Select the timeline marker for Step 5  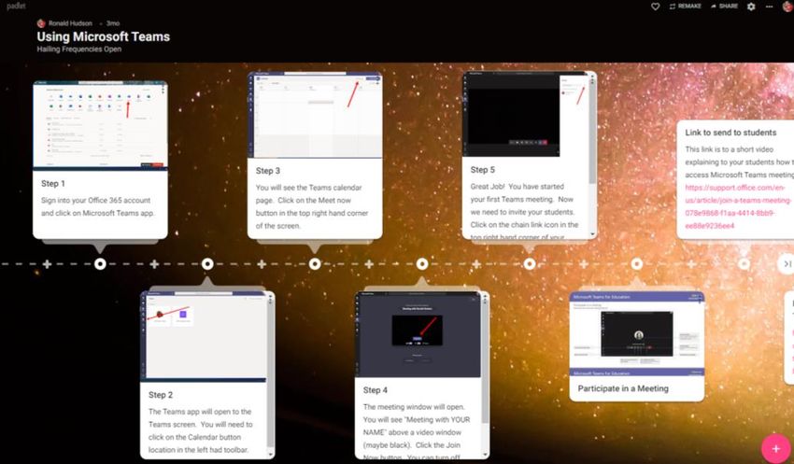(x=530, y=263)
